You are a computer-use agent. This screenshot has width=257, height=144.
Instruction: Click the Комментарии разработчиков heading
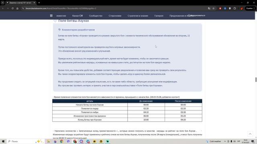tap(78, 30)
